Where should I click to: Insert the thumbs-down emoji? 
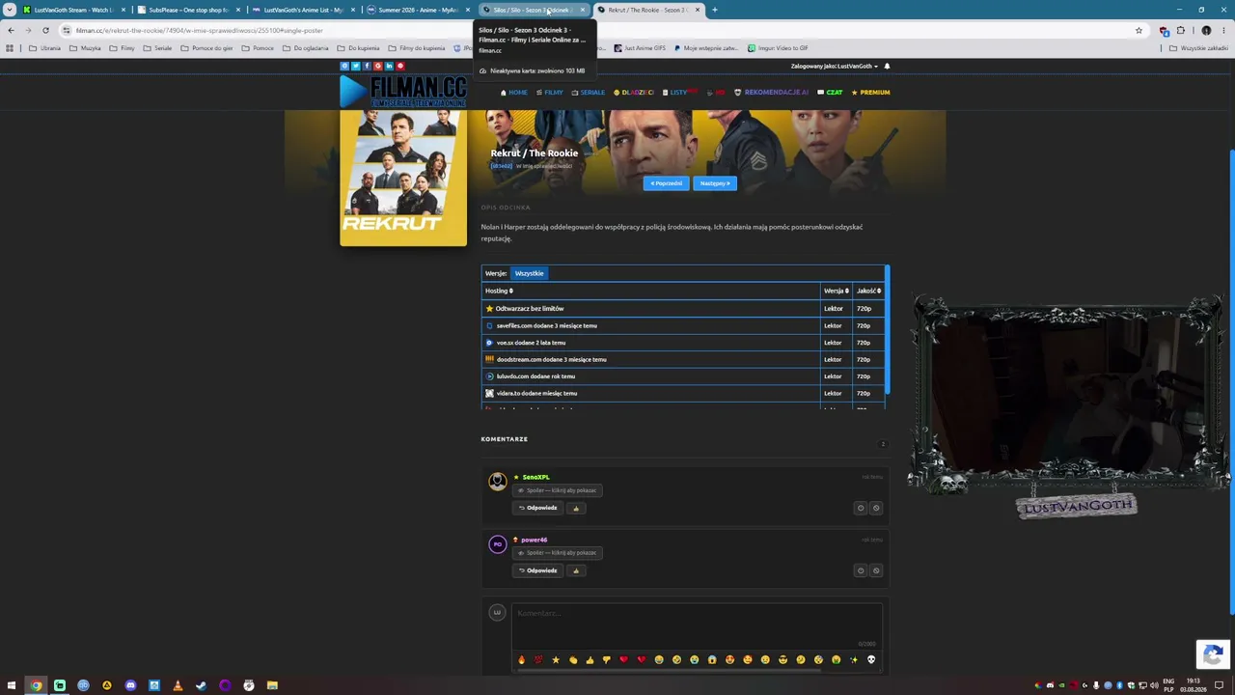pyautogui.click(x=607, y=659)
